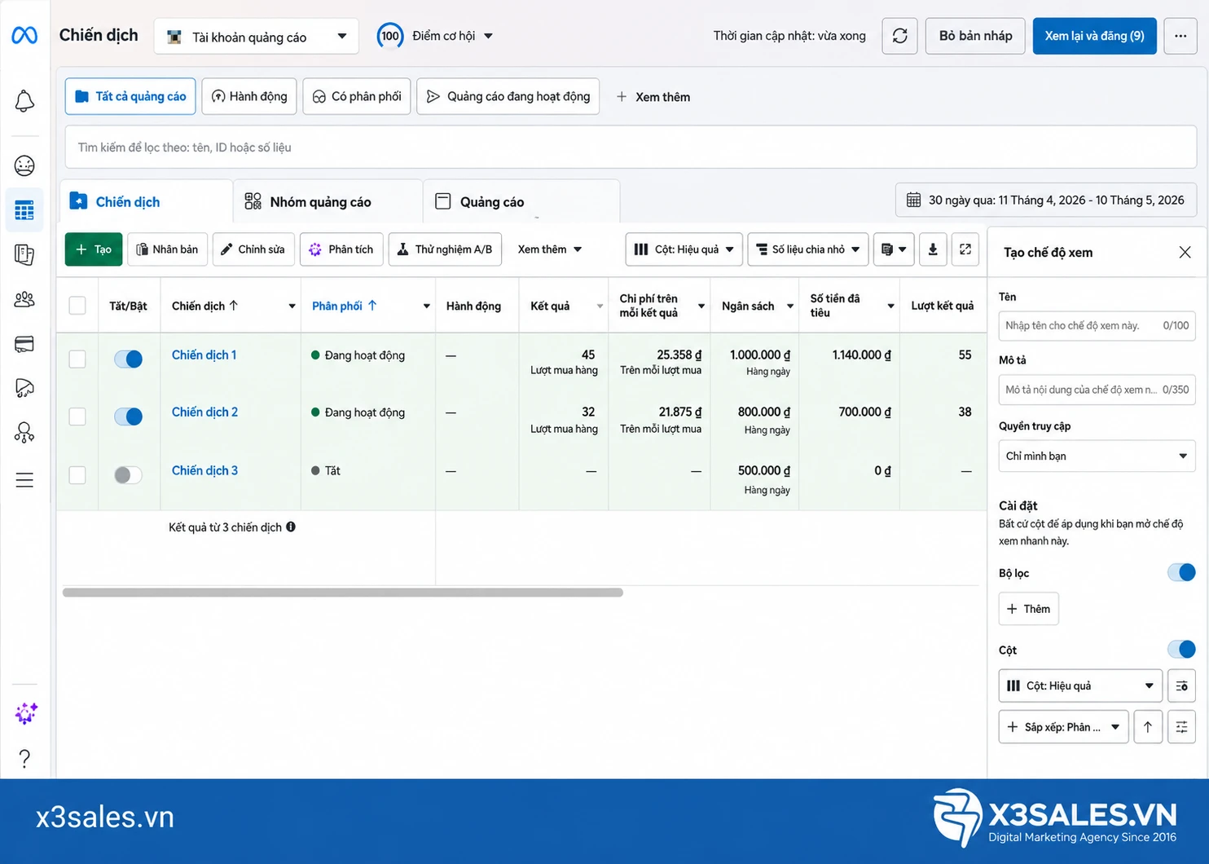Select Có phân phối filter tab
This screenshot has width=1209, height=864.
357,96
